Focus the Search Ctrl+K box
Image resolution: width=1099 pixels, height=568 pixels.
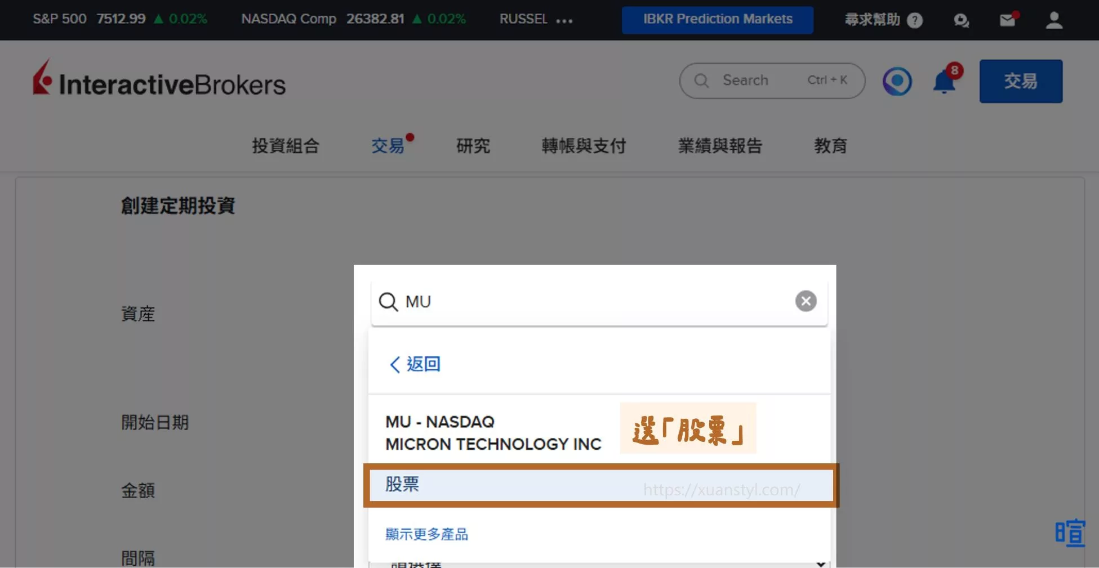click(772, 80)
